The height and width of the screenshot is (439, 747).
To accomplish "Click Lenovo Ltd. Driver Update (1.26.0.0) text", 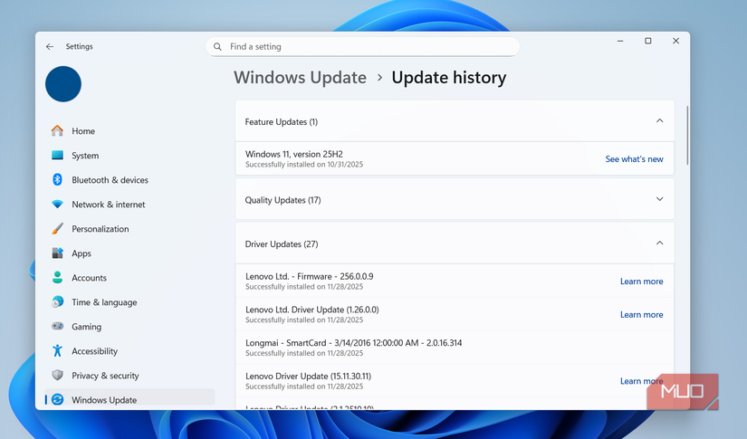I will (x=312, y=310).
